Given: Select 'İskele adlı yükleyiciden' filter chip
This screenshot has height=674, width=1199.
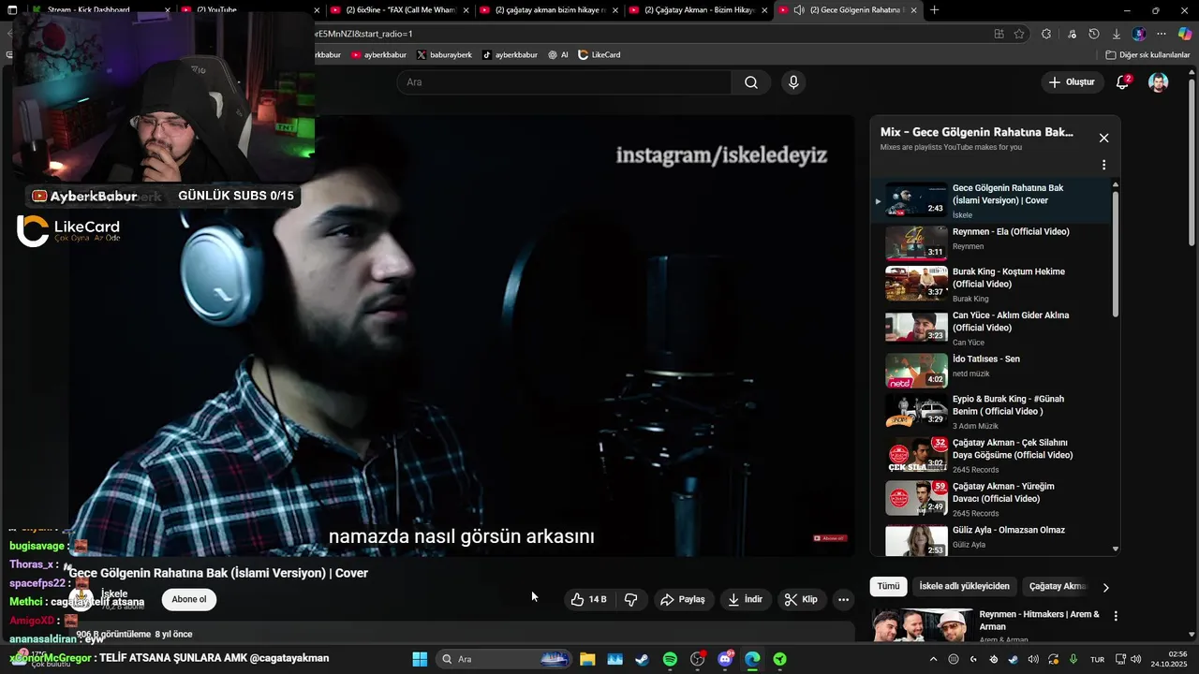Looking at the screenshot, I should pos(965,586).
